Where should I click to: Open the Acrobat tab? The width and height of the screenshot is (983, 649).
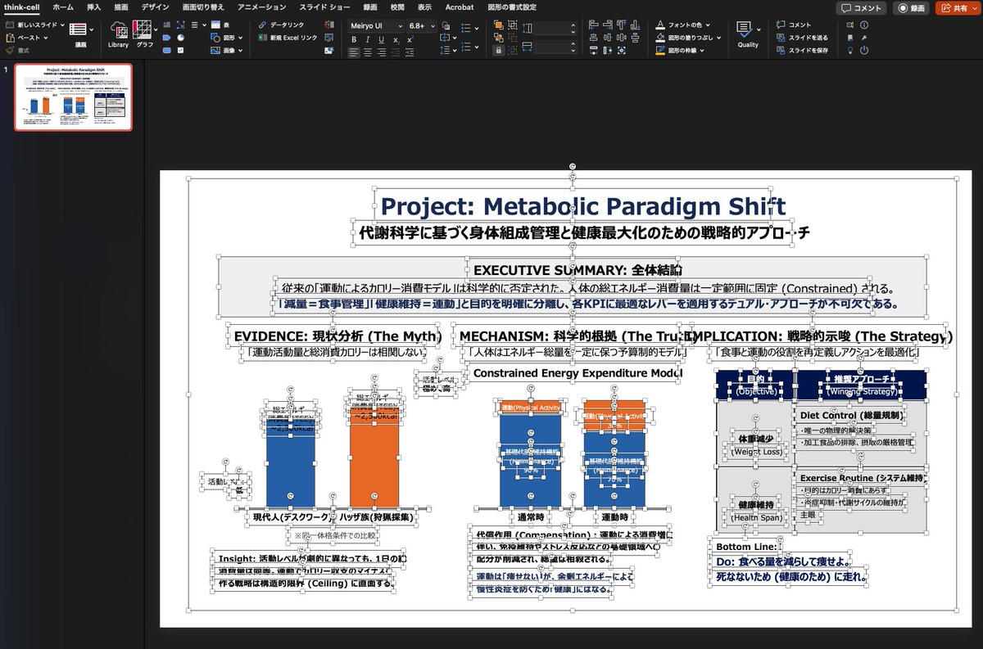(x=459, y=7)
